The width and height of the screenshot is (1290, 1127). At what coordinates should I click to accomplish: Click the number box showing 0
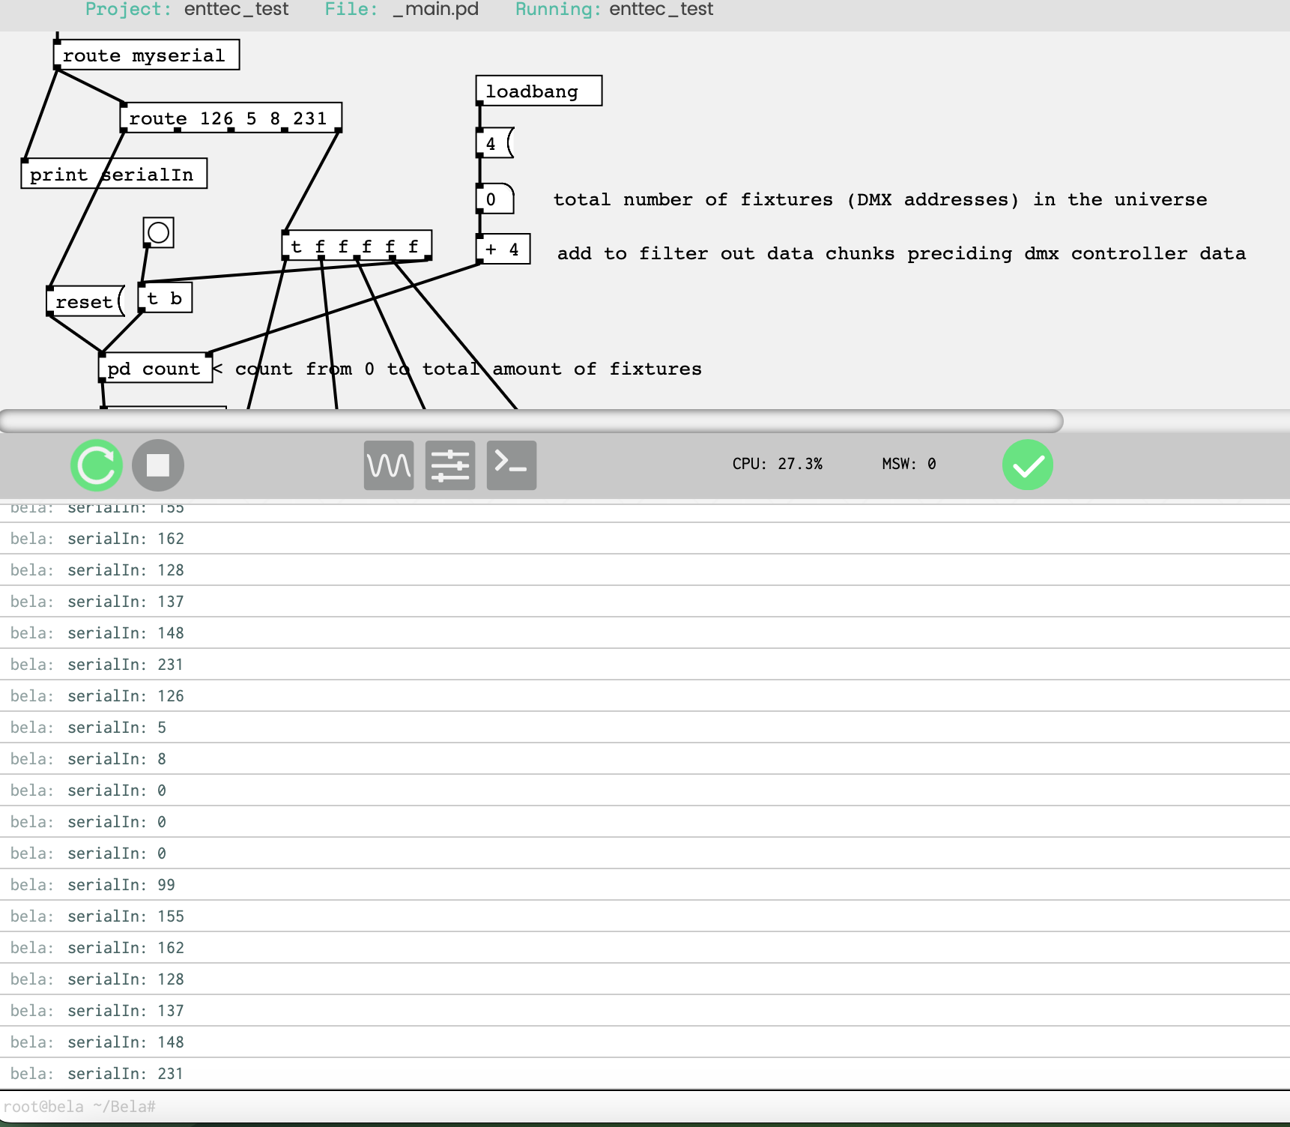[x=494, y=199]
